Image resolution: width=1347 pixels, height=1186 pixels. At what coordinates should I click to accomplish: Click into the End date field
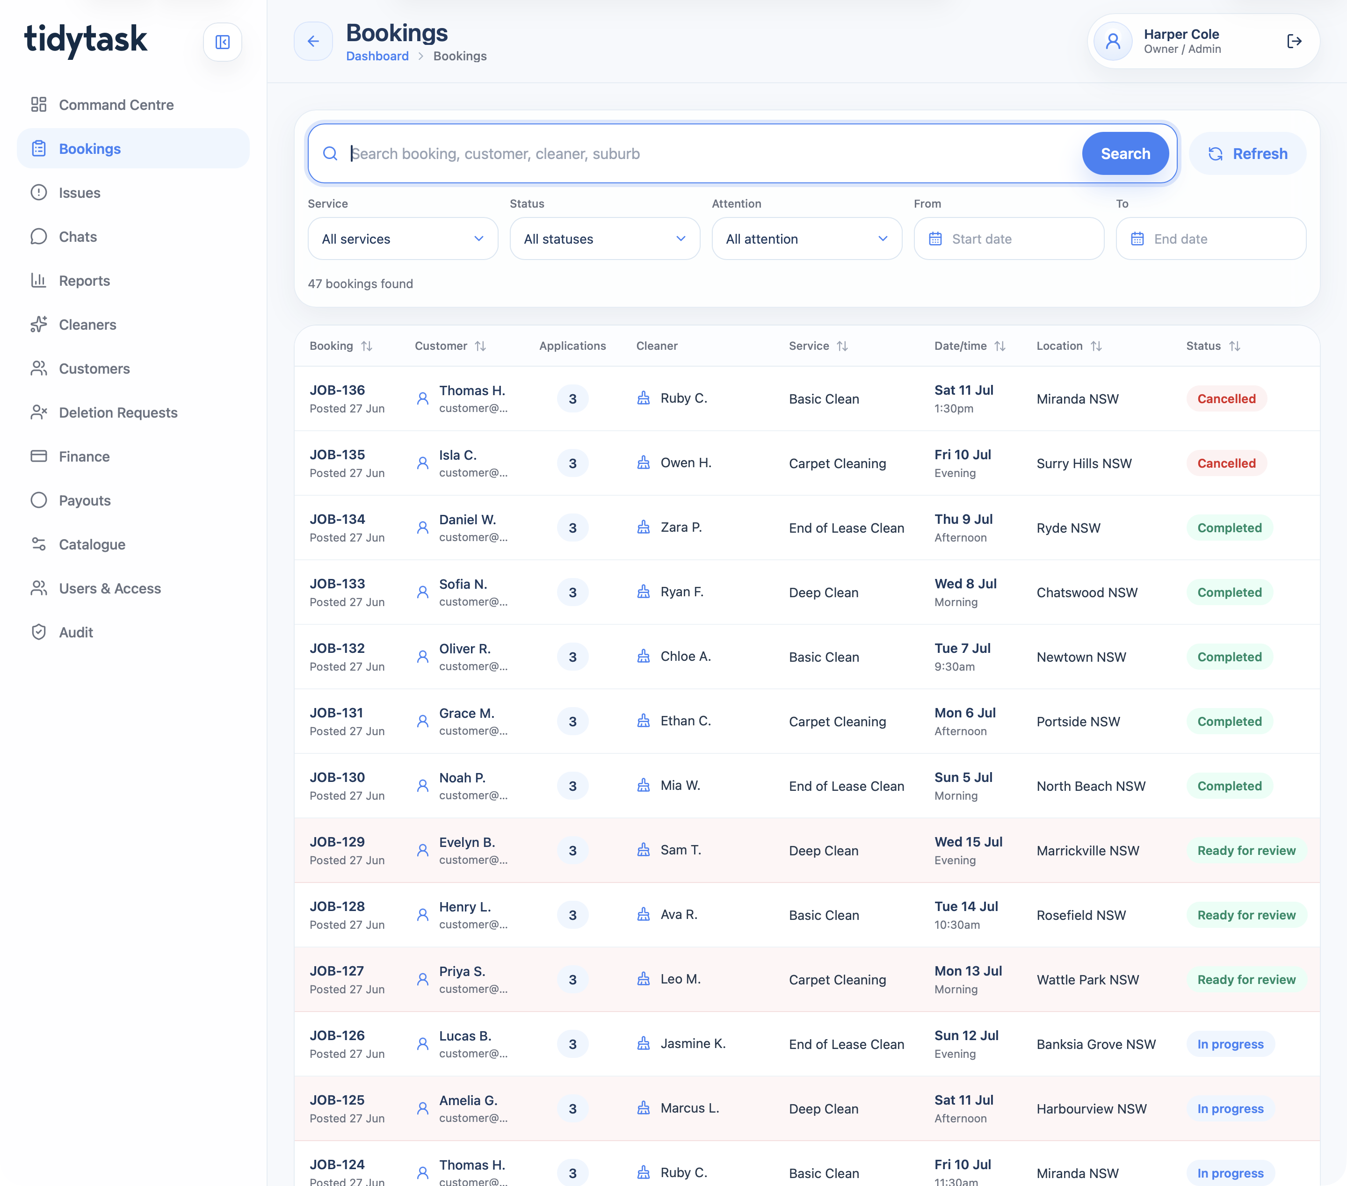pyautogui.click(x=1210, y=239)
